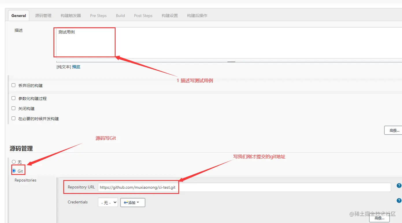Screen dimensions: 402x223
Task: Grab the description textarea resize handle
Action: pyautogui.click(x=231, y=62)
